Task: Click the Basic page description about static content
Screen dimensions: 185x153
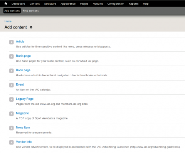Action: [57, 61]
